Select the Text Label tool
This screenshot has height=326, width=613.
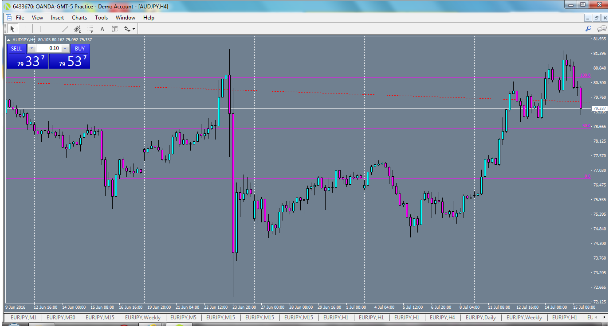click(114, 28)
